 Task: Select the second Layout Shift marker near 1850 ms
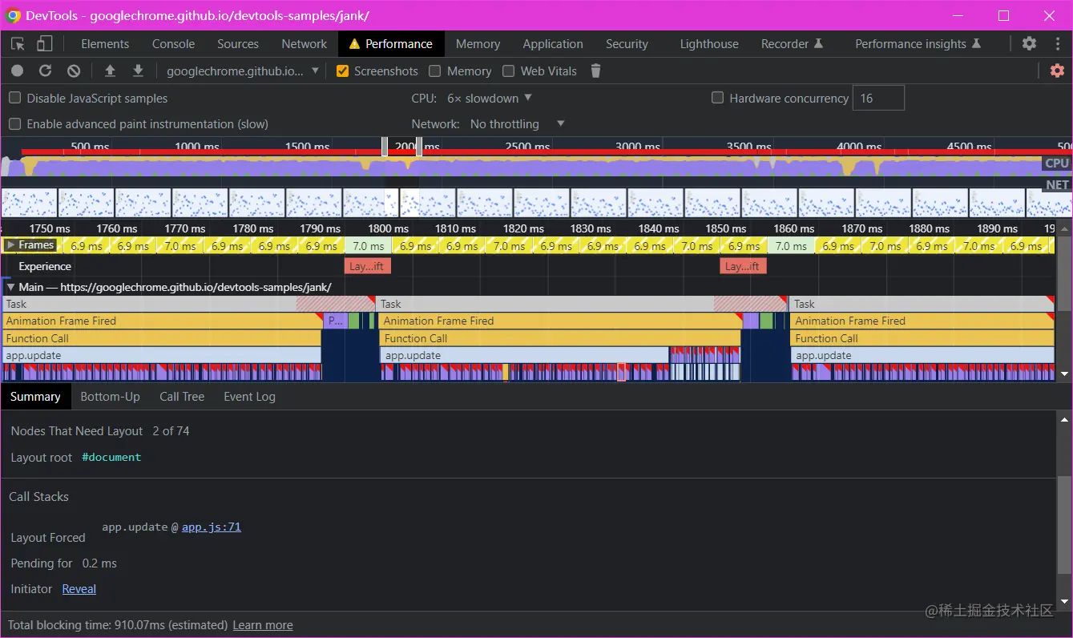tap(743, 266)
